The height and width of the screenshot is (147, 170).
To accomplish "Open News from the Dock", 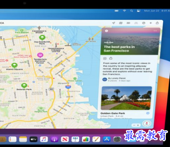I will 65,139.
